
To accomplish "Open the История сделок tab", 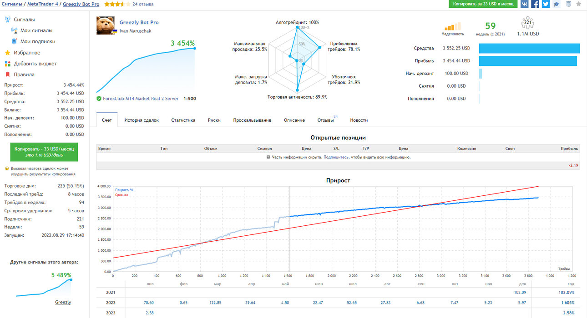I will [142, 120].
